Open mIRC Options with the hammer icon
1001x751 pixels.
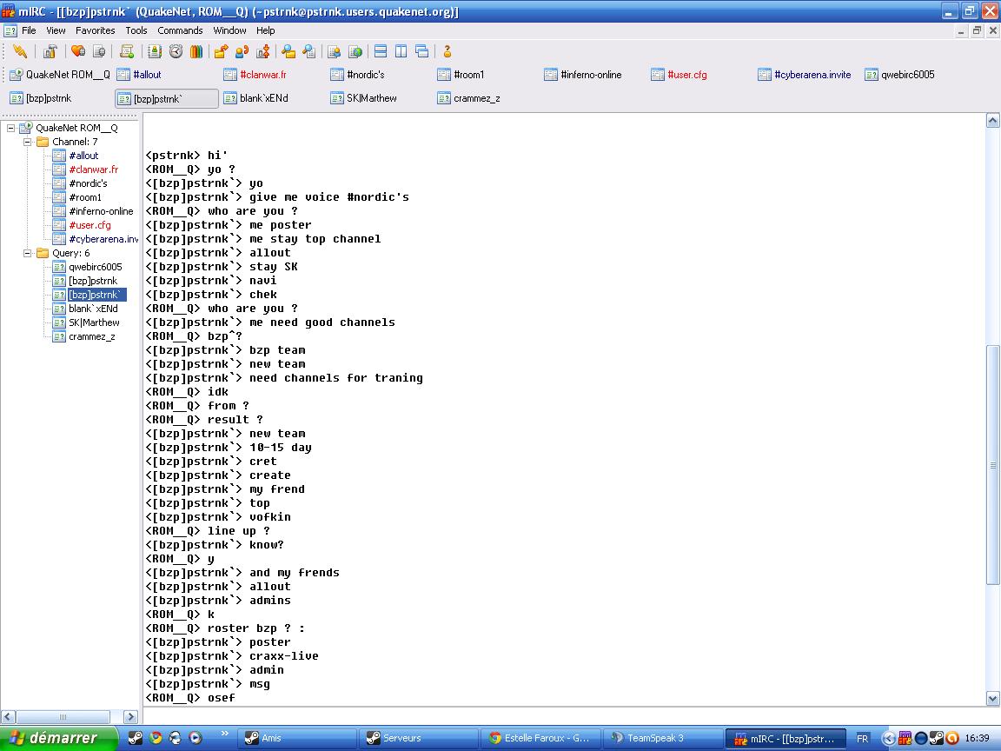tap(50, 51)
